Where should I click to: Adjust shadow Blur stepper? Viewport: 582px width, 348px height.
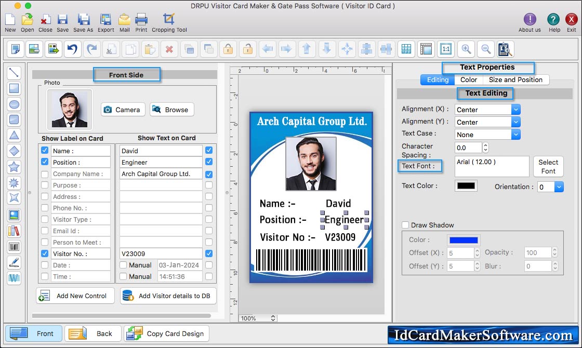(x=555, y=266)
